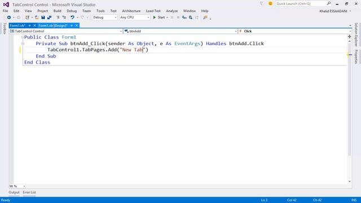
Task: Click the Save All toolbar icon
Action: tap(49, 17)
